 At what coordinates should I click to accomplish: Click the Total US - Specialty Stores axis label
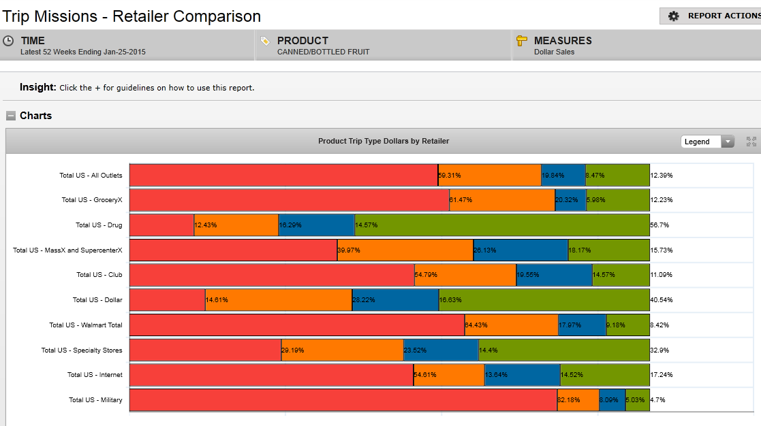82,350
